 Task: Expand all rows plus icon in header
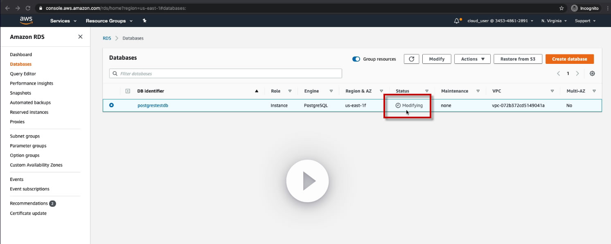coord(128,91)
